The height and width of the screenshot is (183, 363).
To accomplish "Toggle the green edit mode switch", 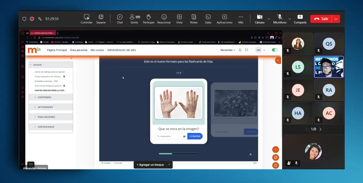I will pos(275,50).
